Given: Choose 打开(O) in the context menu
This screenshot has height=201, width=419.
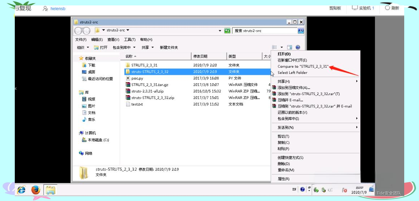Looking at the screenshot, I should (284, 54).
